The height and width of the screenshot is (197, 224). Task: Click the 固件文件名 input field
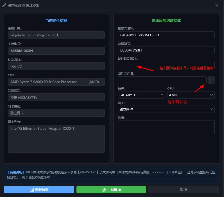click(x=162, y=80)
